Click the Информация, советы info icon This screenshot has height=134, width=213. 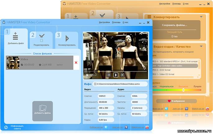click(6, 127)
